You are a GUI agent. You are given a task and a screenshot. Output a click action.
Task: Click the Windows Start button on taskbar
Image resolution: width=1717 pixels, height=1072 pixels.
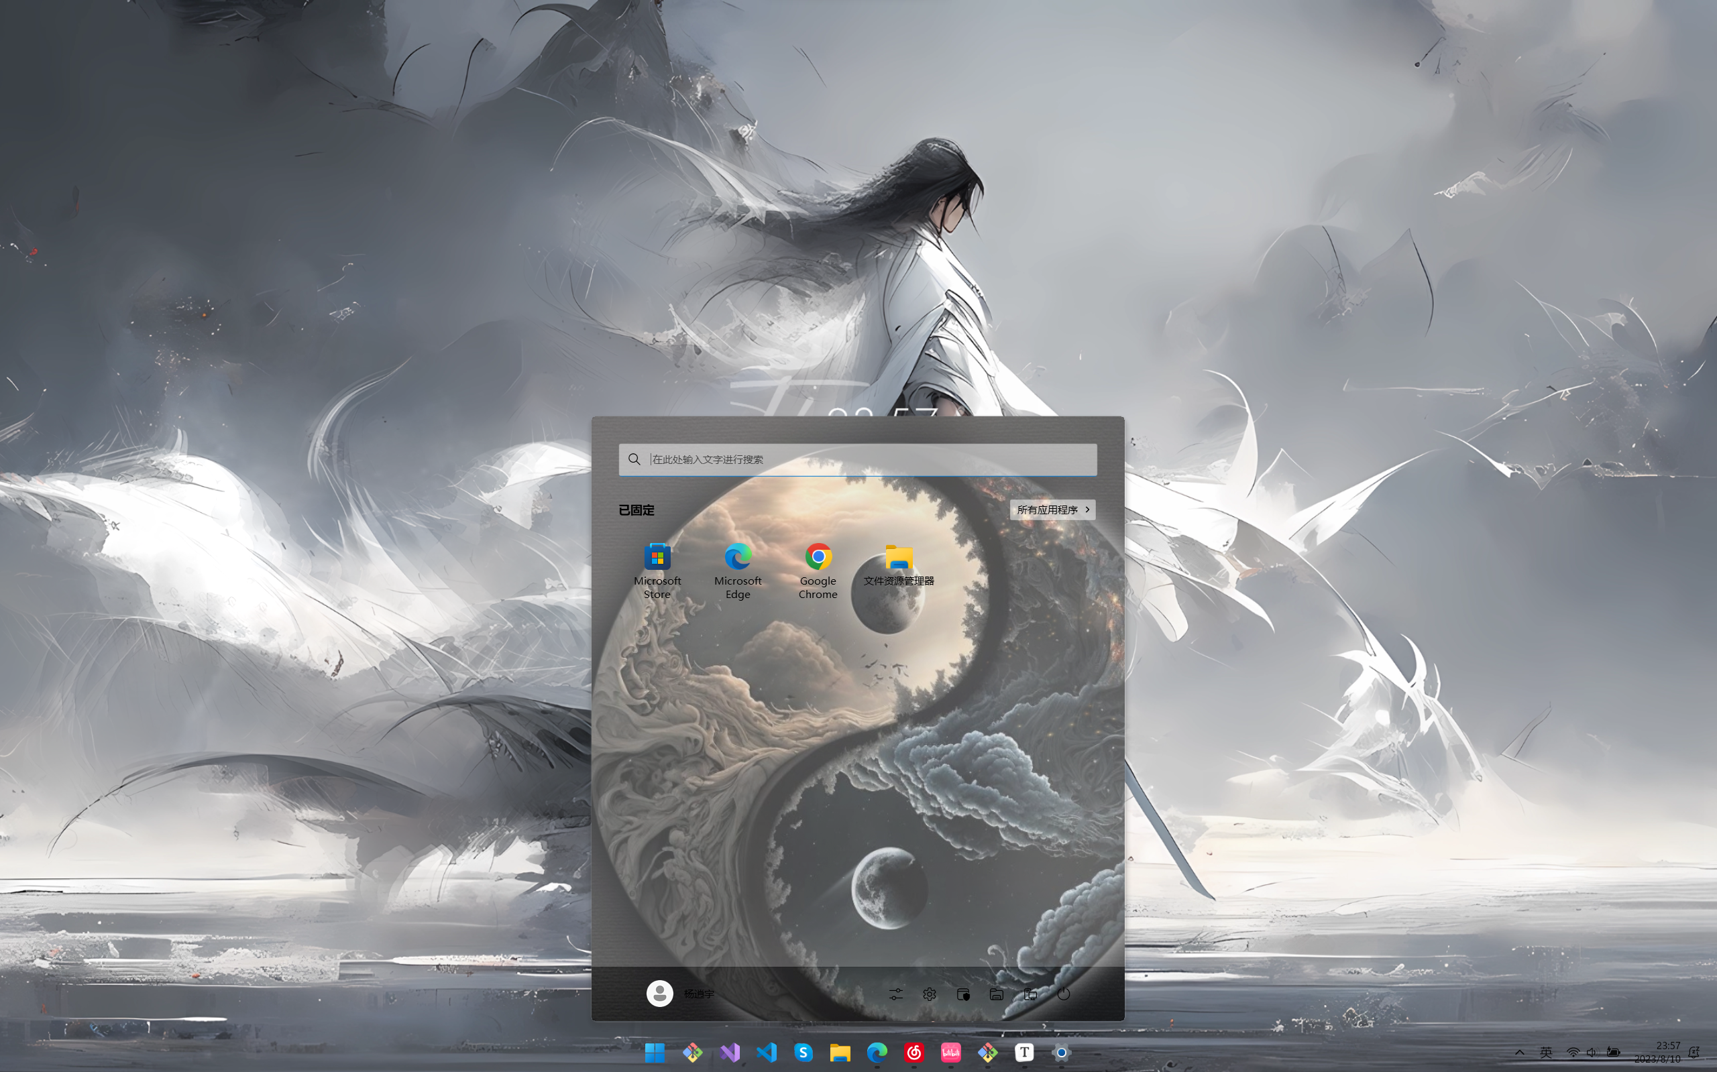click(x=655, y=1053)
